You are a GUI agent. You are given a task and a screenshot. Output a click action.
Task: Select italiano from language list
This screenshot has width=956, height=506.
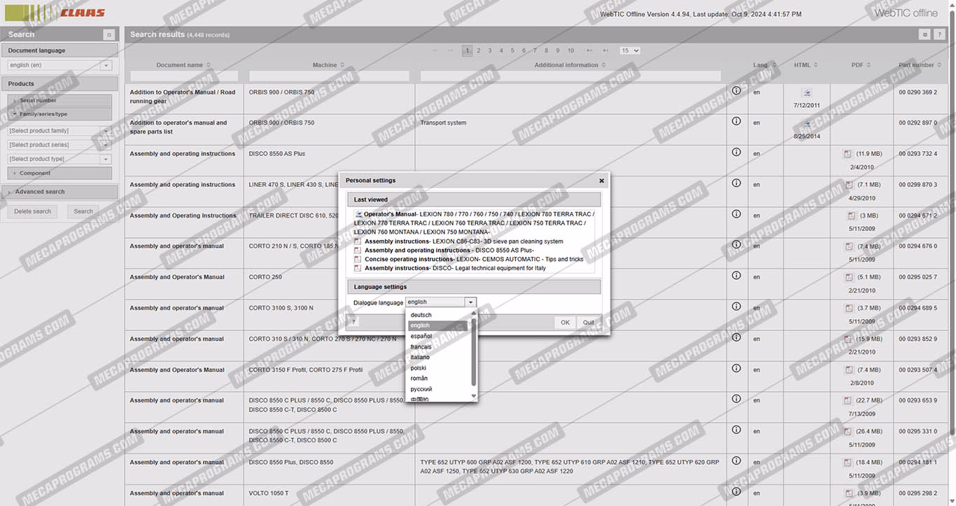(438, 357)
